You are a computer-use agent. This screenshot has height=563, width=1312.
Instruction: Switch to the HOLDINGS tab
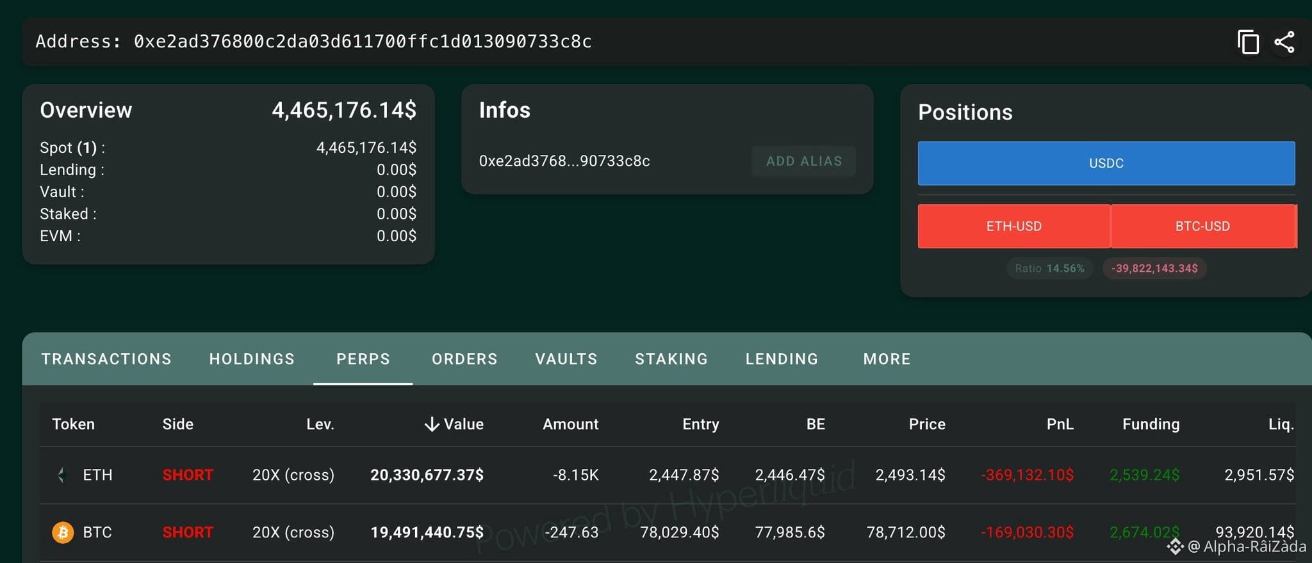click(x=252, y=359)
